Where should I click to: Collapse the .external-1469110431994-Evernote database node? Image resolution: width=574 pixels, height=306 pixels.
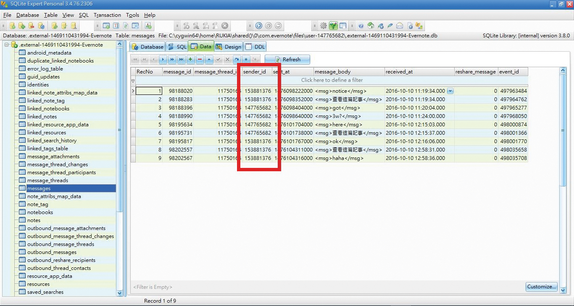(x=7, y=44)
